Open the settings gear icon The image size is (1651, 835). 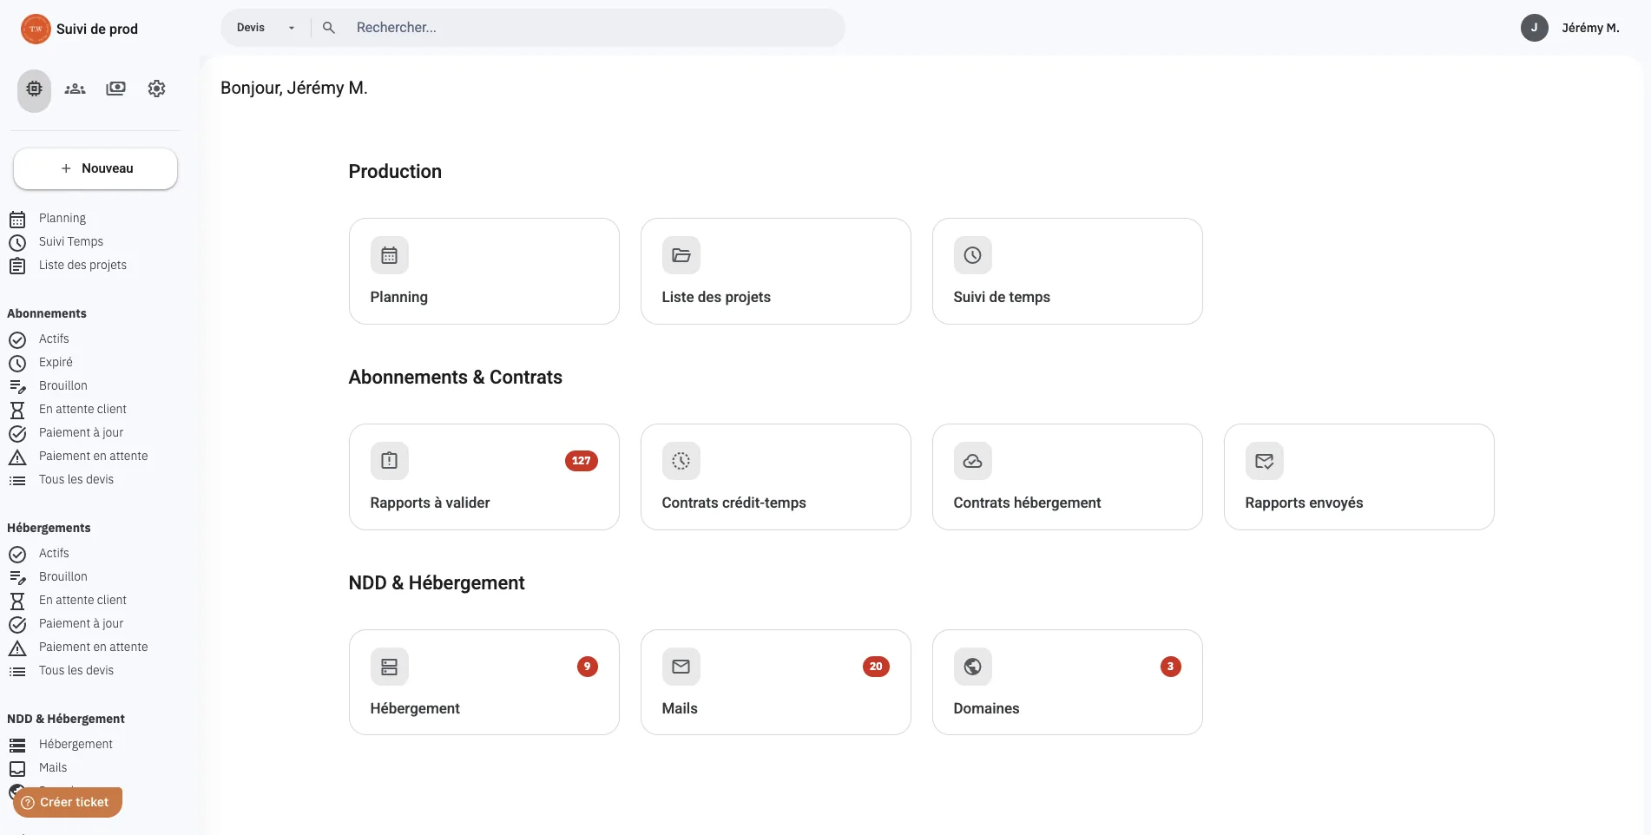click(x=156, y=89)
